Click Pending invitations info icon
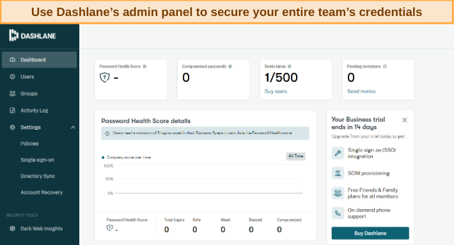 coord(385,67)
